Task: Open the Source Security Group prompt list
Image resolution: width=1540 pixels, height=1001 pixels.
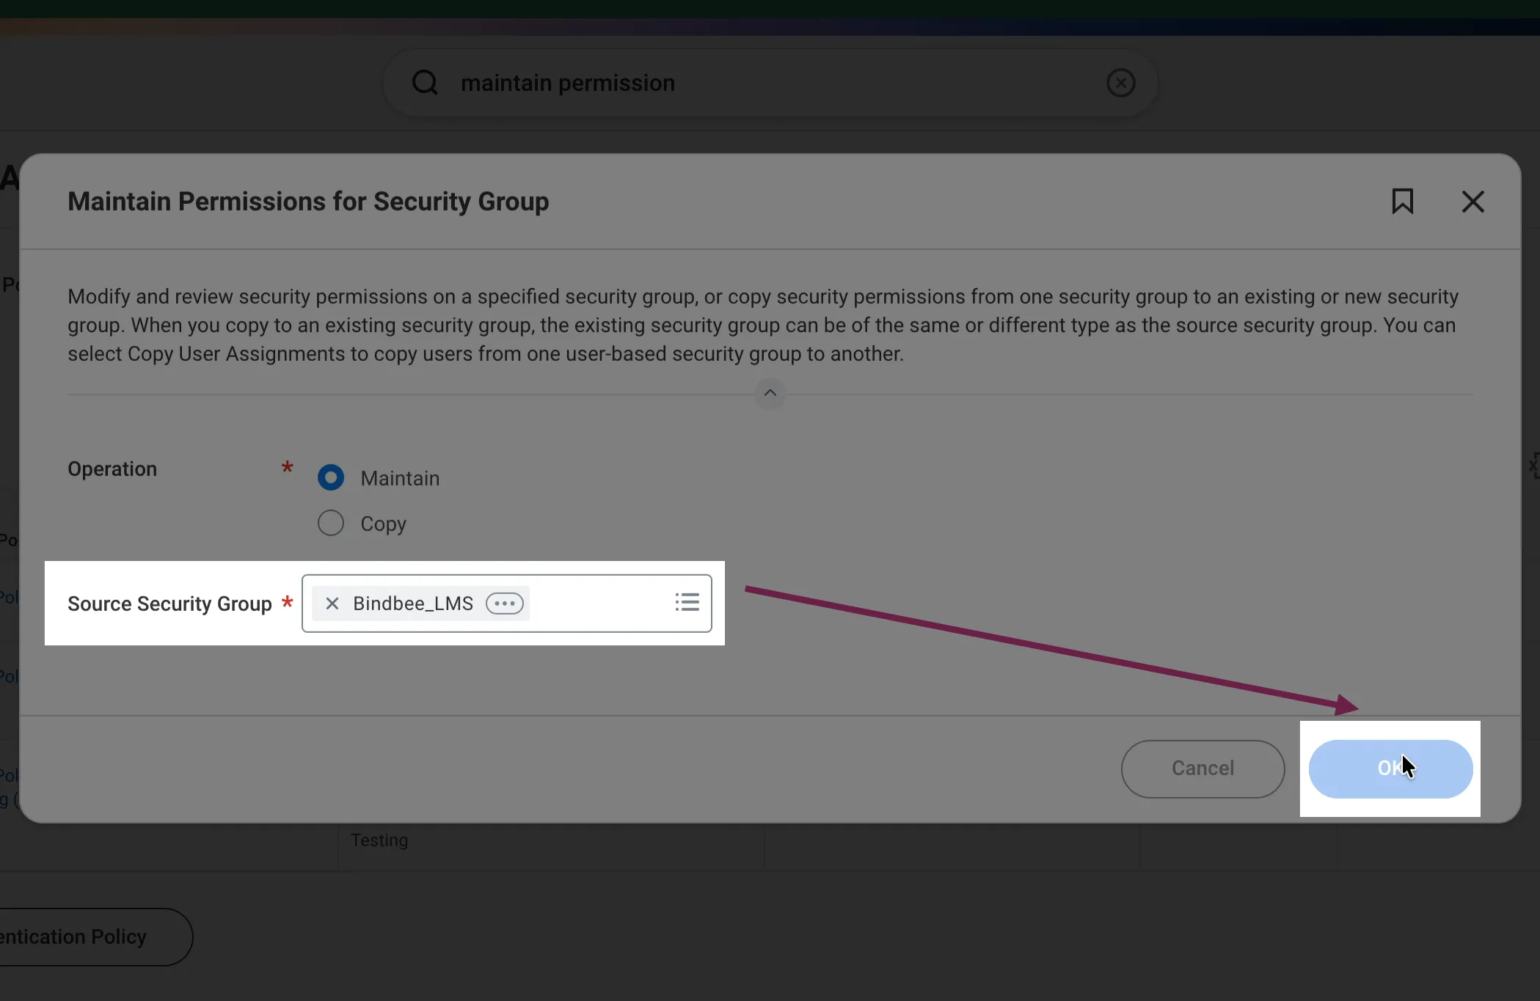Action: (687, 602)
